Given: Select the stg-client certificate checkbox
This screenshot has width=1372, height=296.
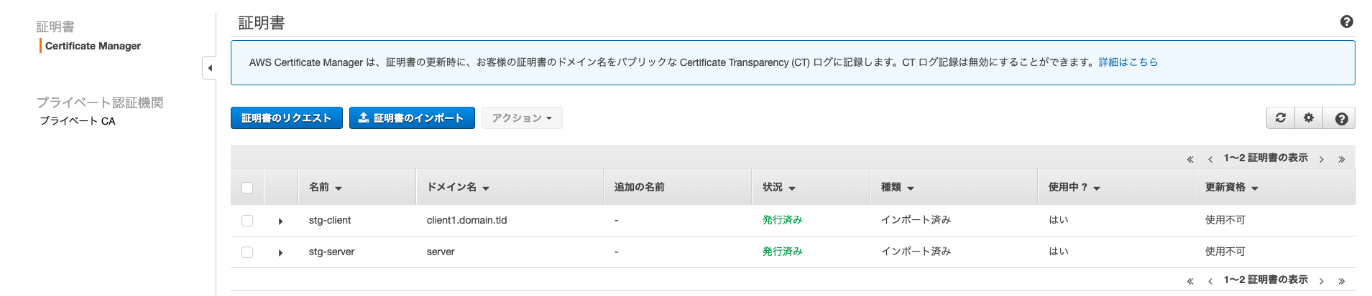Looking at the screenshot, I should [247, 221].
